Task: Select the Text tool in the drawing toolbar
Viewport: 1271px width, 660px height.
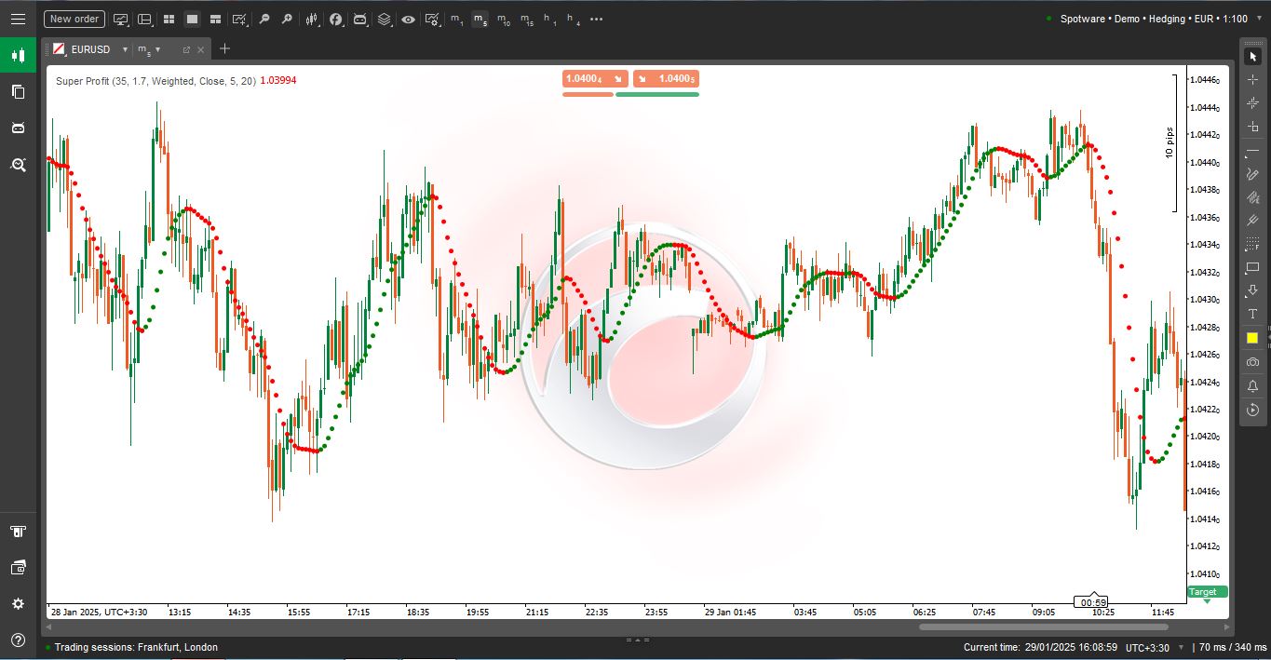Action: point(1251,314)
